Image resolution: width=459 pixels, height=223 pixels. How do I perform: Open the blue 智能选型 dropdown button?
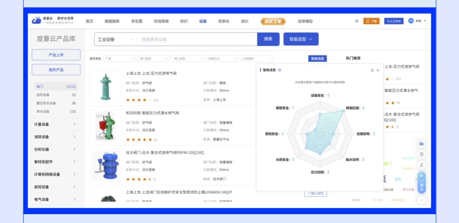pyautogui.click(x=301, y=39)
